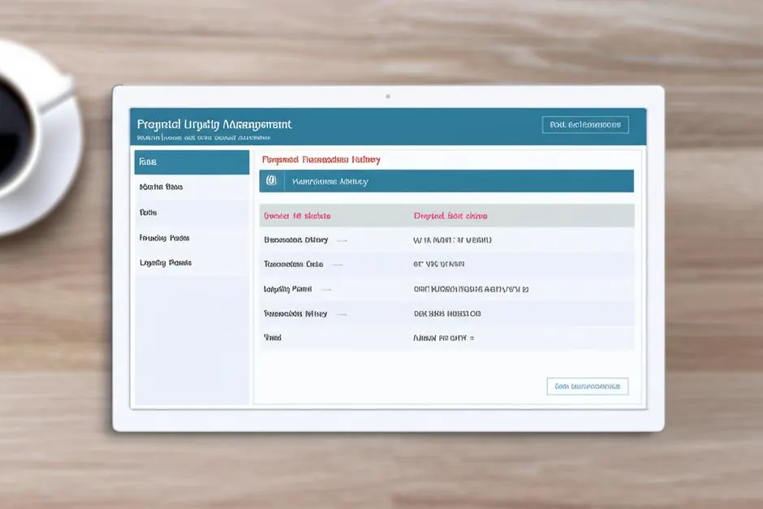This screenshot has width=763, height=509.
Task: Click the left red column header of the table
Action: point(297,216)
